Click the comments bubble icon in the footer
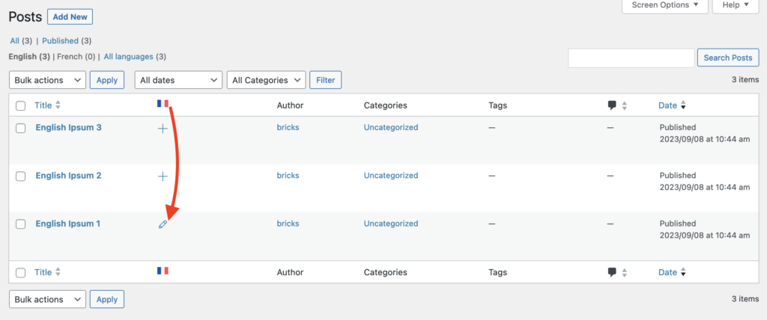767x320 pixels. 612,273
